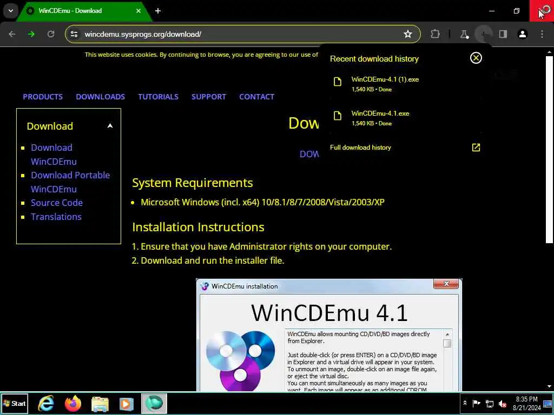Screen dimensions: 554x415
Task: Open the profile avatar icon
Action: click(x=523, y=34)
